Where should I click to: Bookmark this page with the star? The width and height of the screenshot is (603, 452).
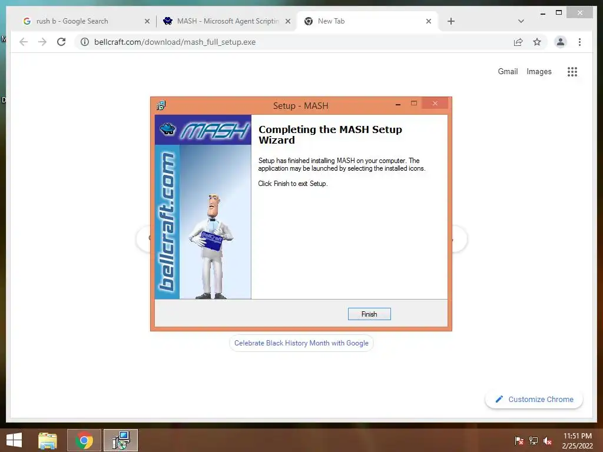click(x=537, y=42)
